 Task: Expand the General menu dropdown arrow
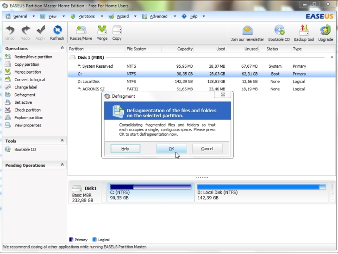coord(34,16)
